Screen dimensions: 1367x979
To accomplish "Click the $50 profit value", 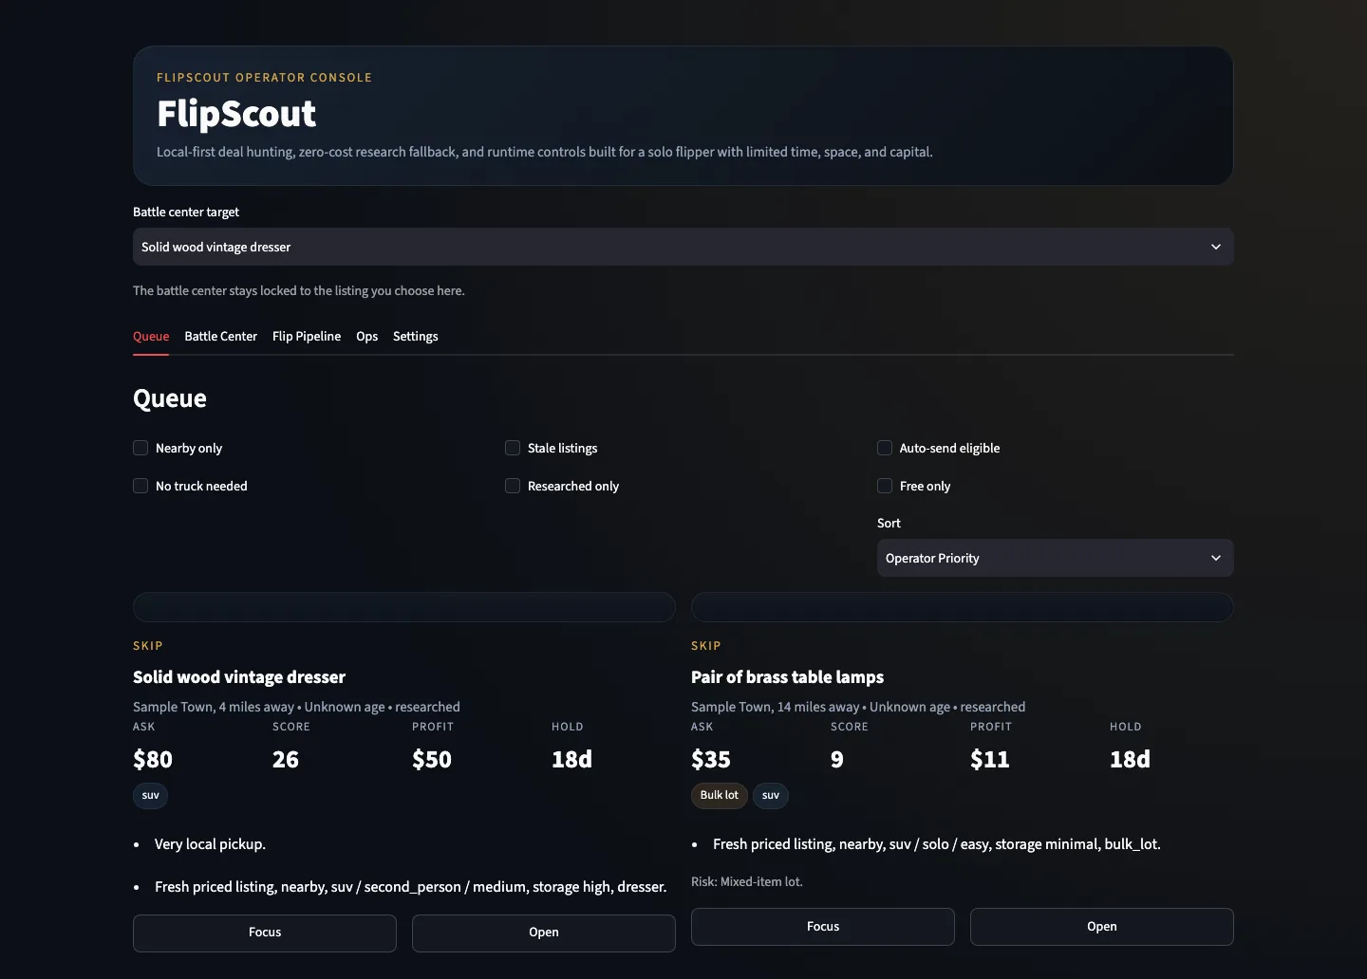I will coord(432,760).
